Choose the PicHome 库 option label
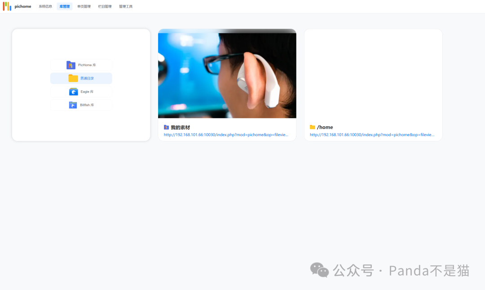Screen dimensions: 485x290 (x=87, y=65)
